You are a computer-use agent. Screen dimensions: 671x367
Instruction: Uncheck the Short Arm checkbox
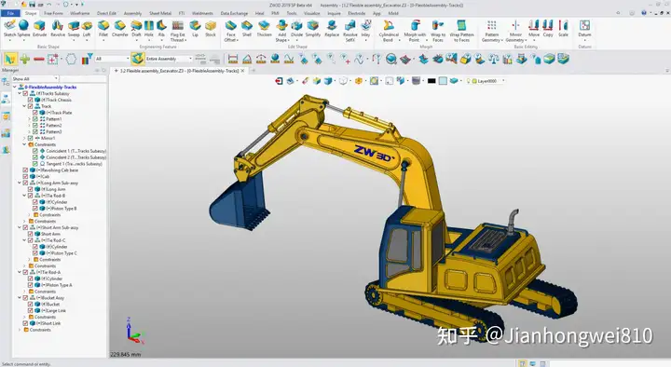31,234
